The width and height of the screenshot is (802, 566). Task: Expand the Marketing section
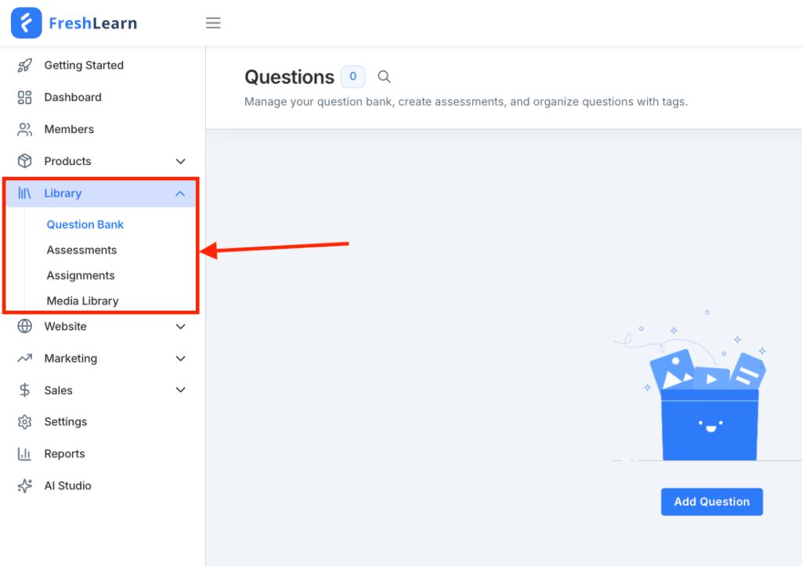coord(181,358)
